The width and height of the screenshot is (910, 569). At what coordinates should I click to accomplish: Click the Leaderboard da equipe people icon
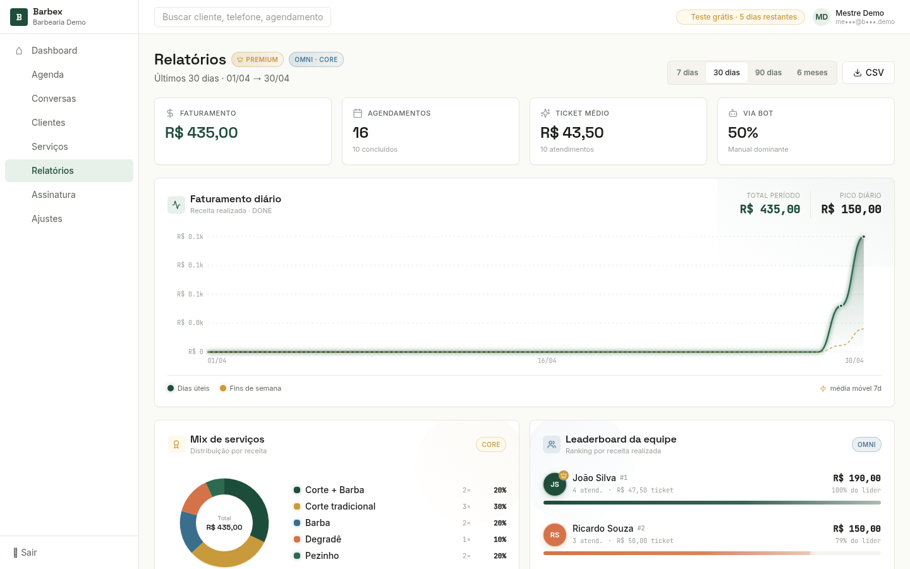[x=552, y=444]
